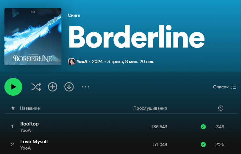This screenshot has width=241, height=154.
Task: Open the YooA artist avatar in header
Action: [x=72, y=61]
